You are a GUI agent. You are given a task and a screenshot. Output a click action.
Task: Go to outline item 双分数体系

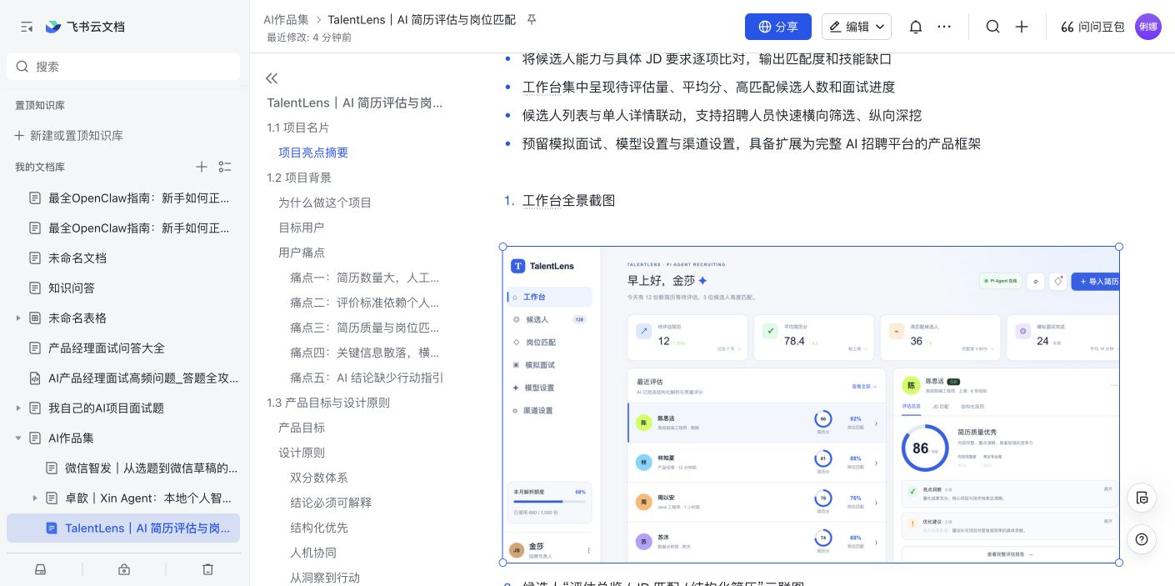319,478
